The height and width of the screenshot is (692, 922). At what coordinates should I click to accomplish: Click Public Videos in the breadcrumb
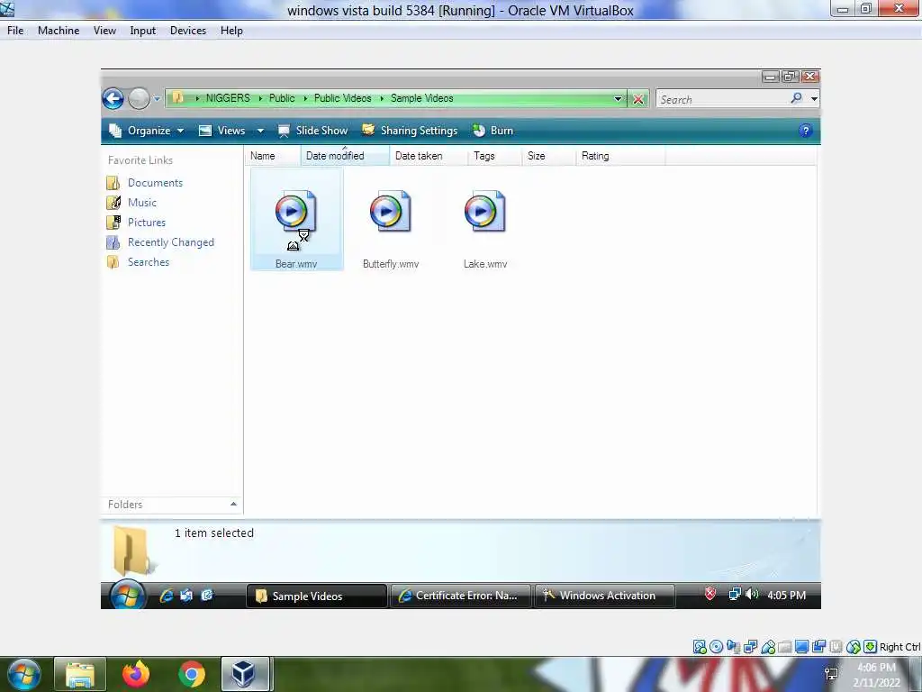(x=342, y=98)
